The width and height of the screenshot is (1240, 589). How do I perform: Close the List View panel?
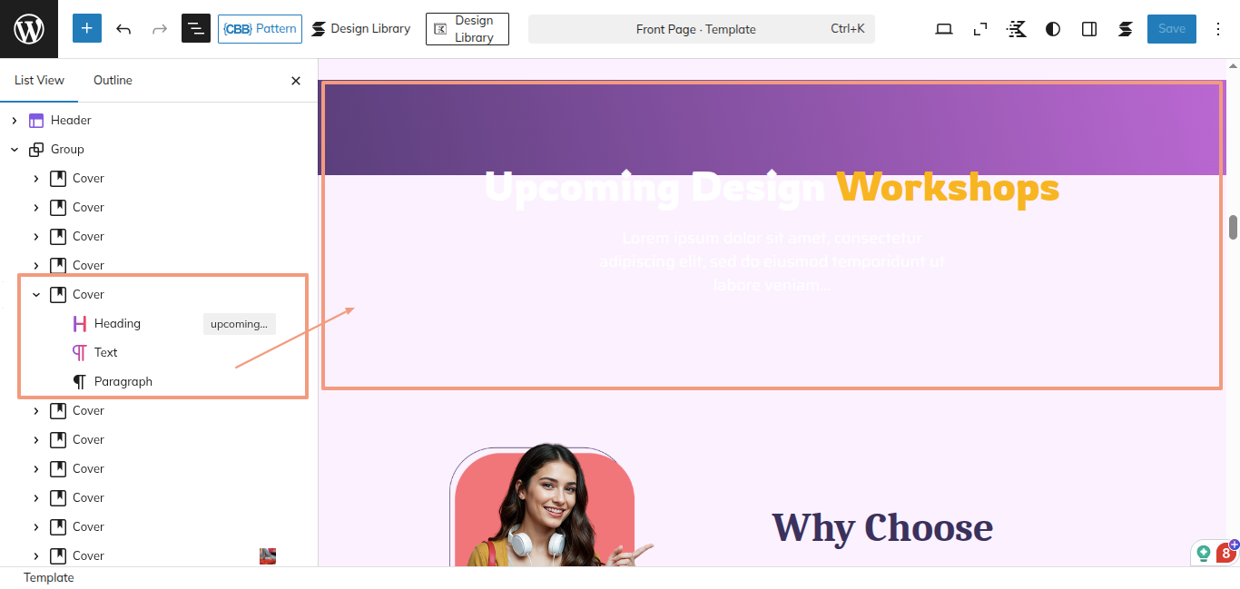(296, 81)
